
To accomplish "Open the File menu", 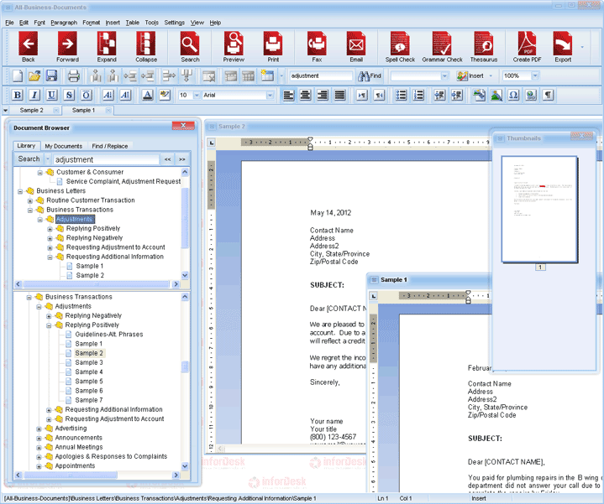I will click(9, 23).
